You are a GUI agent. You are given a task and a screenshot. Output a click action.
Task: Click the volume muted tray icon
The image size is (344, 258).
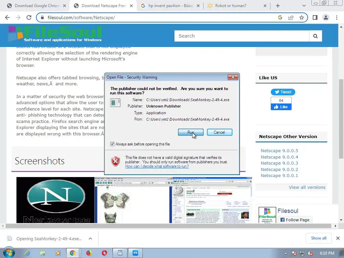click(310, 253)
